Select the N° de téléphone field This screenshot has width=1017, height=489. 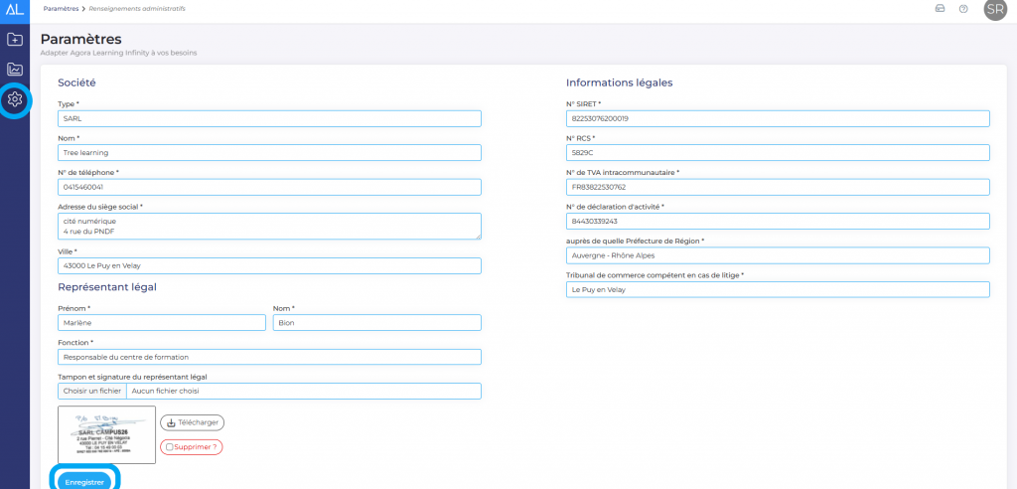269,187
